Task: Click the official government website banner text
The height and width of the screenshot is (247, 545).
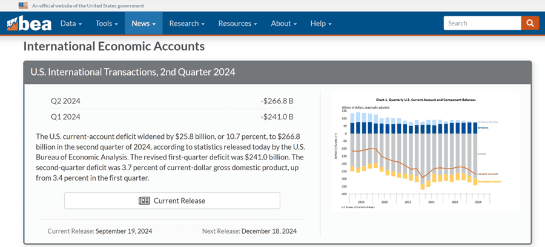Action: point(88,5)
